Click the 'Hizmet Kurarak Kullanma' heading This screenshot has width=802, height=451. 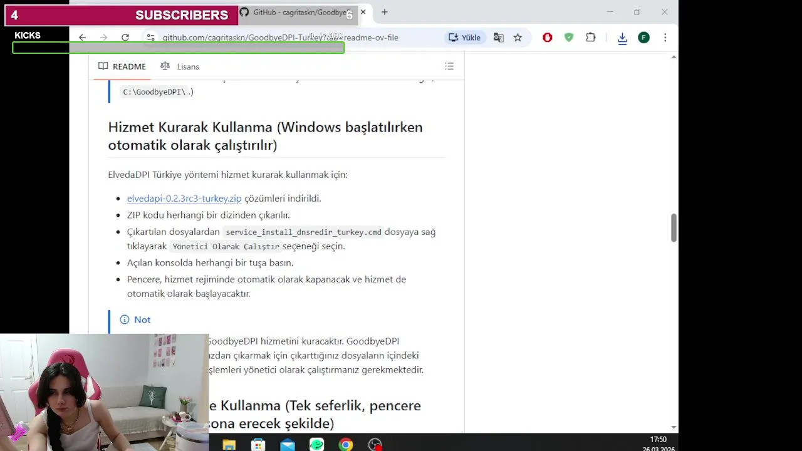(265, 136)
